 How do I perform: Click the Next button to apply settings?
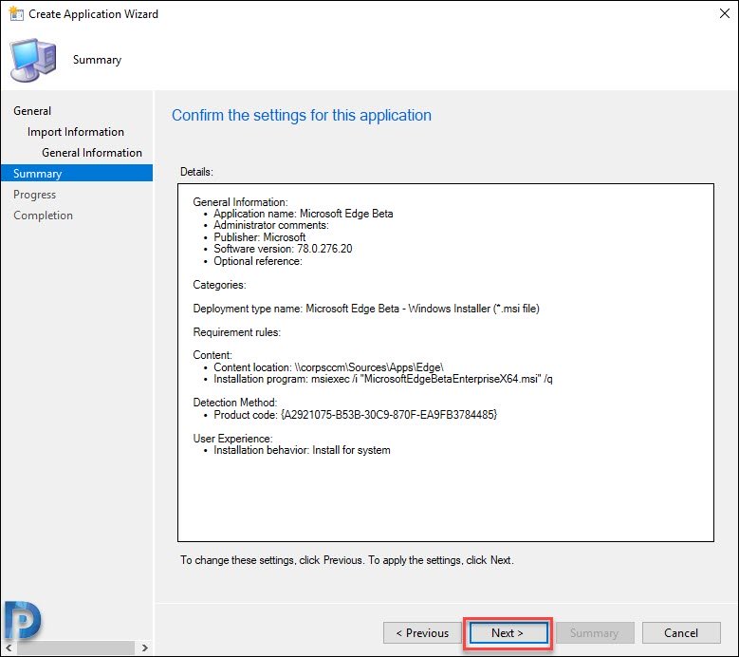[x=508, y=633]
